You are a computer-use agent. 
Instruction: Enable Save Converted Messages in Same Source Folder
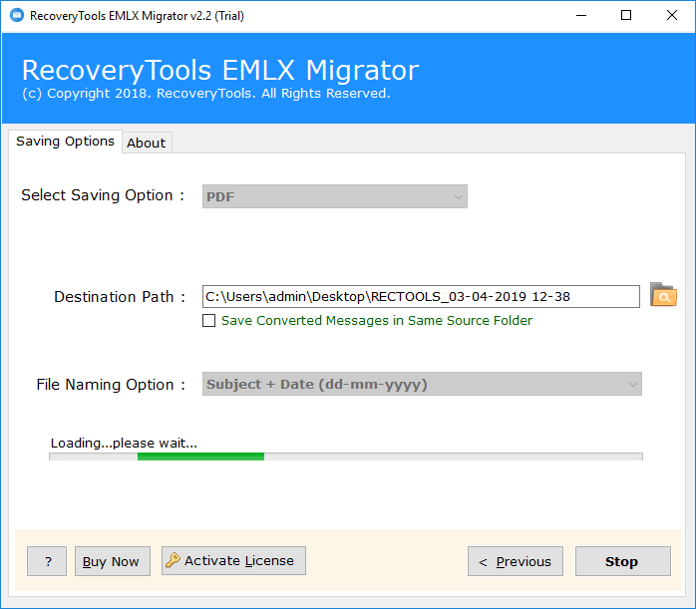209,320
